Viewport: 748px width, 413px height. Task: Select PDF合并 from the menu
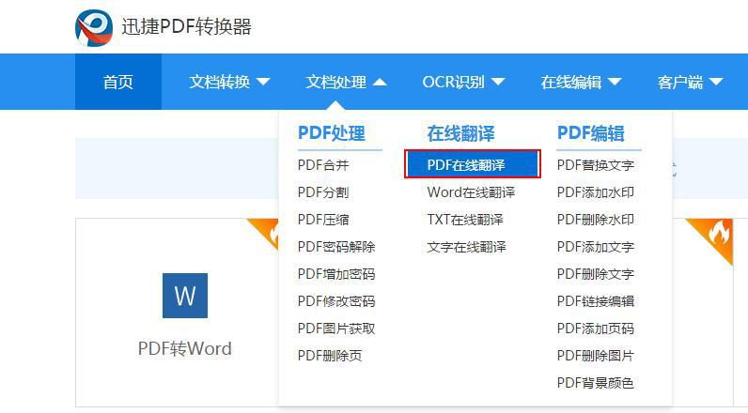[323, 165]
